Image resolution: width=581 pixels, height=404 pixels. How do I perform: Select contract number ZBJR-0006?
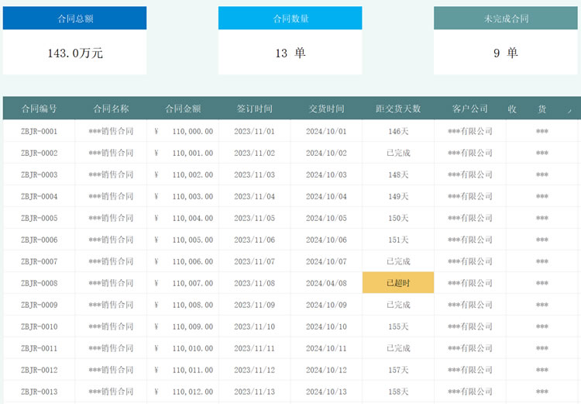pyautogui.click(x=39, y=240)
